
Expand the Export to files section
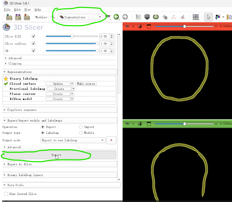60,164
